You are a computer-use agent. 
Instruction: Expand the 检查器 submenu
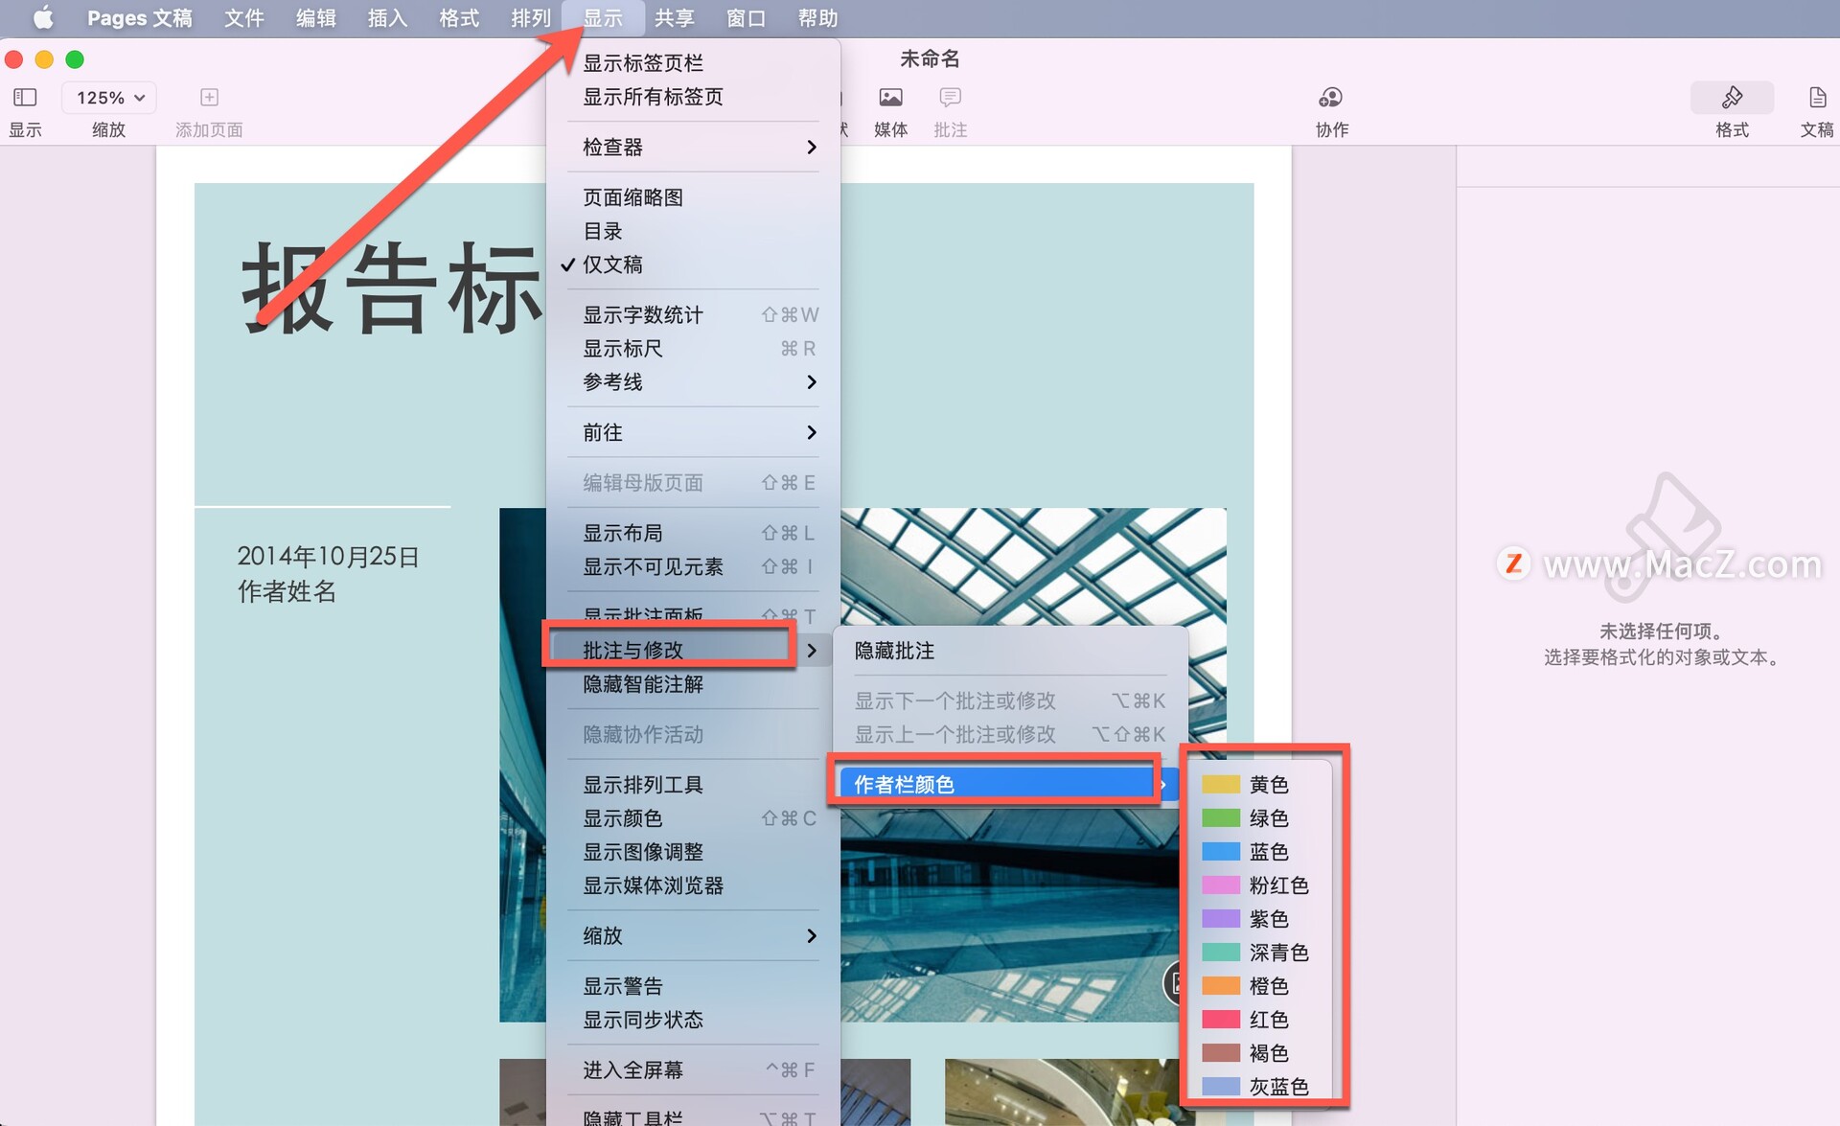(693, 147)
